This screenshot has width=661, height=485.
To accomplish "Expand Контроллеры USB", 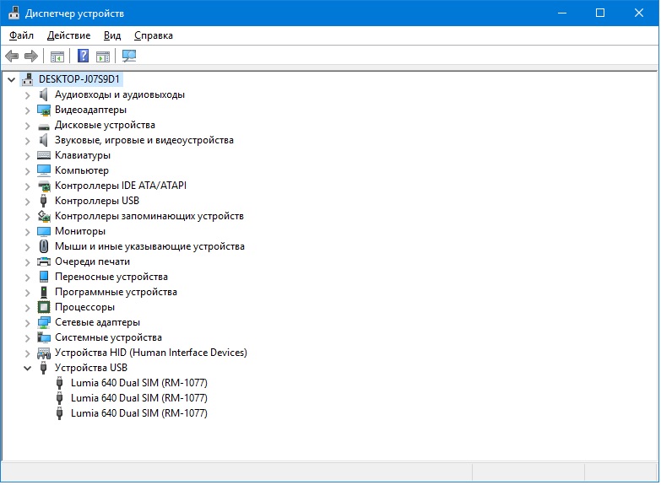I will [27, 202].
